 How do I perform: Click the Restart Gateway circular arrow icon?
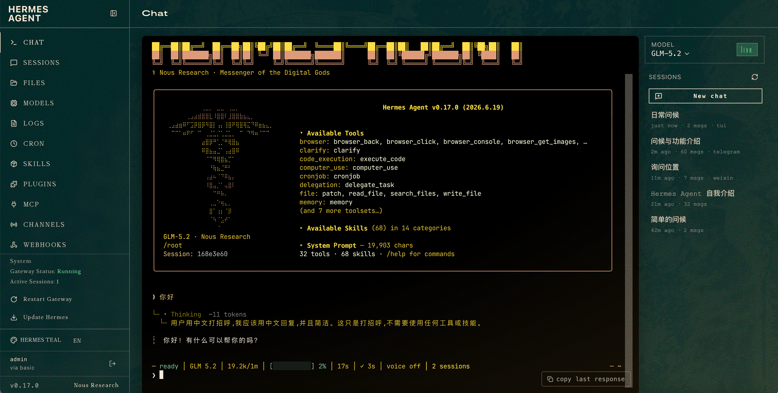[x=14, y=299]
